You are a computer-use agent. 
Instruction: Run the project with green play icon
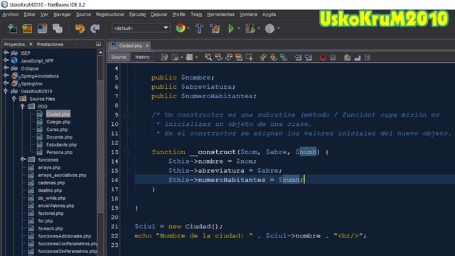click(231, 28)
